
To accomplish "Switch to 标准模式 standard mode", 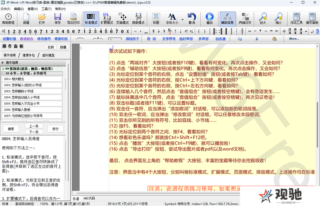I will [x=91, y=19].
